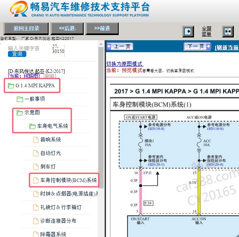Click double-arrow panel collapse icon
Image resolution: width=239 pixels, height=237 pixels.
(228, 31)
